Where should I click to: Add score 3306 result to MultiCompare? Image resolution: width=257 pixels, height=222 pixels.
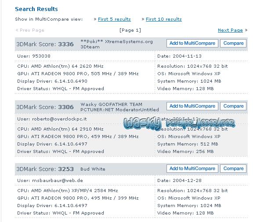[192, 106]
